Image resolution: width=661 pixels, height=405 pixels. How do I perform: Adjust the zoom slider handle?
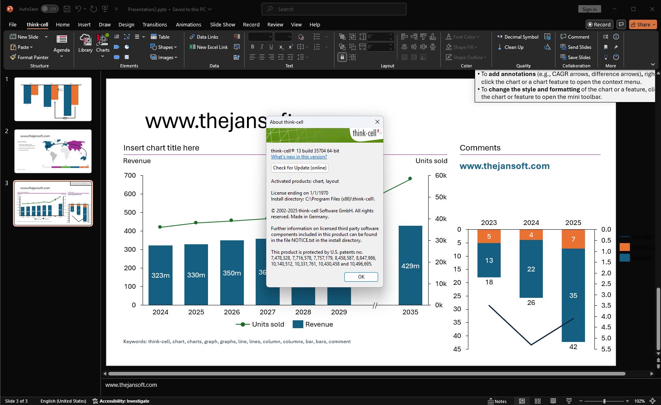(x=604, y=401)
